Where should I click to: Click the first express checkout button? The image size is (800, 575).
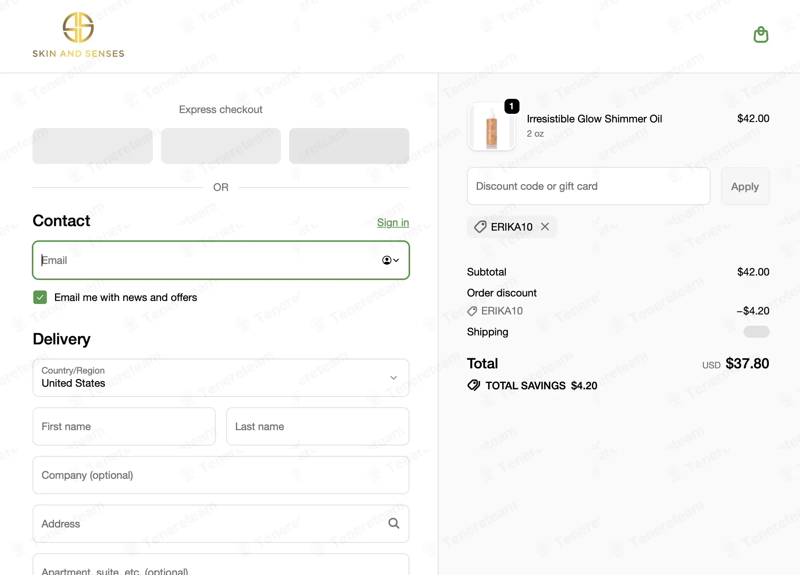(93, 146)
